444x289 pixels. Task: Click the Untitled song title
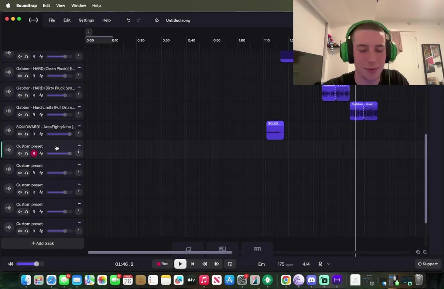click(178, 20)
